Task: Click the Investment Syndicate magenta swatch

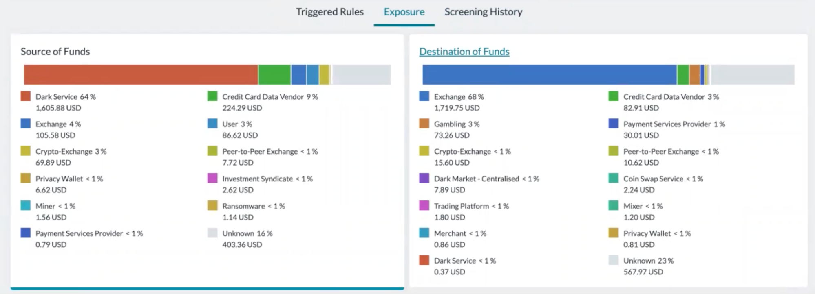Action: 212,178
